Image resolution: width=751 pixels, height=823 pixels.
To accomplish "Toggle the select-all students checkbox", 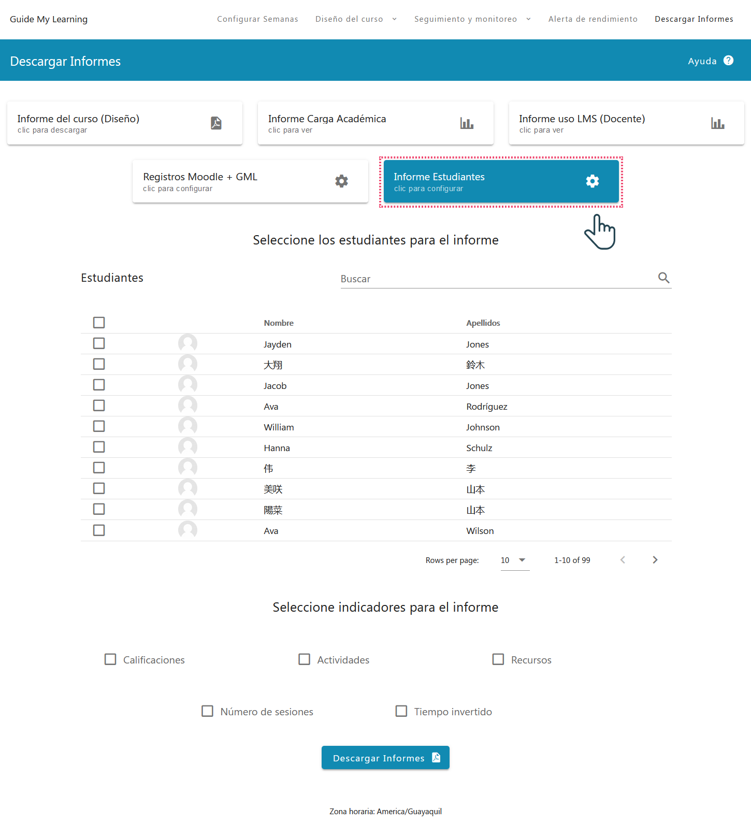I will pyautogui.click(x=99, y=323).
